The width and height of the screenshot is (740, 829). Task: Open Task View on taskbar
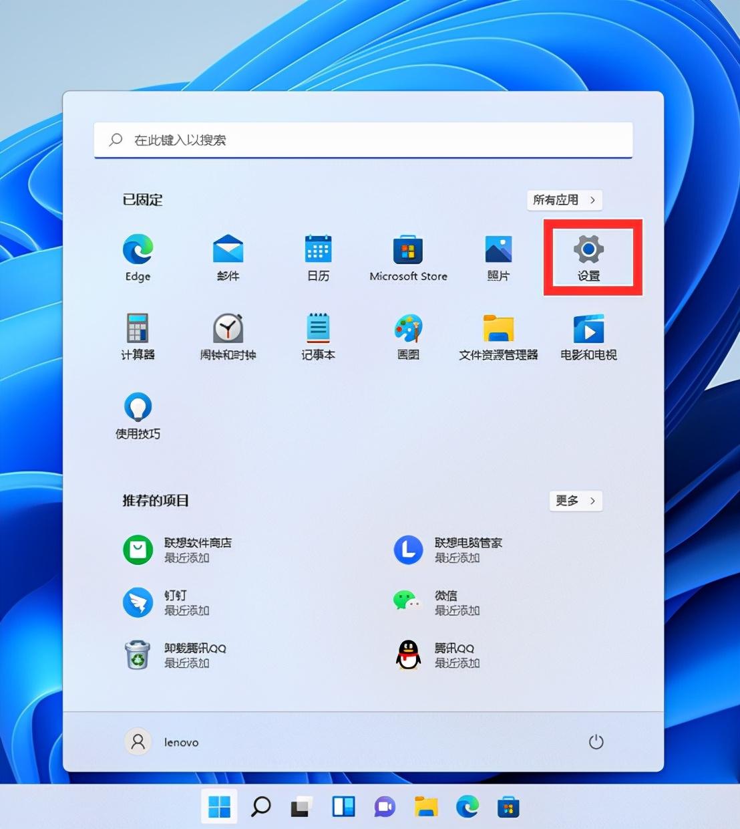[x=302, y=807]
